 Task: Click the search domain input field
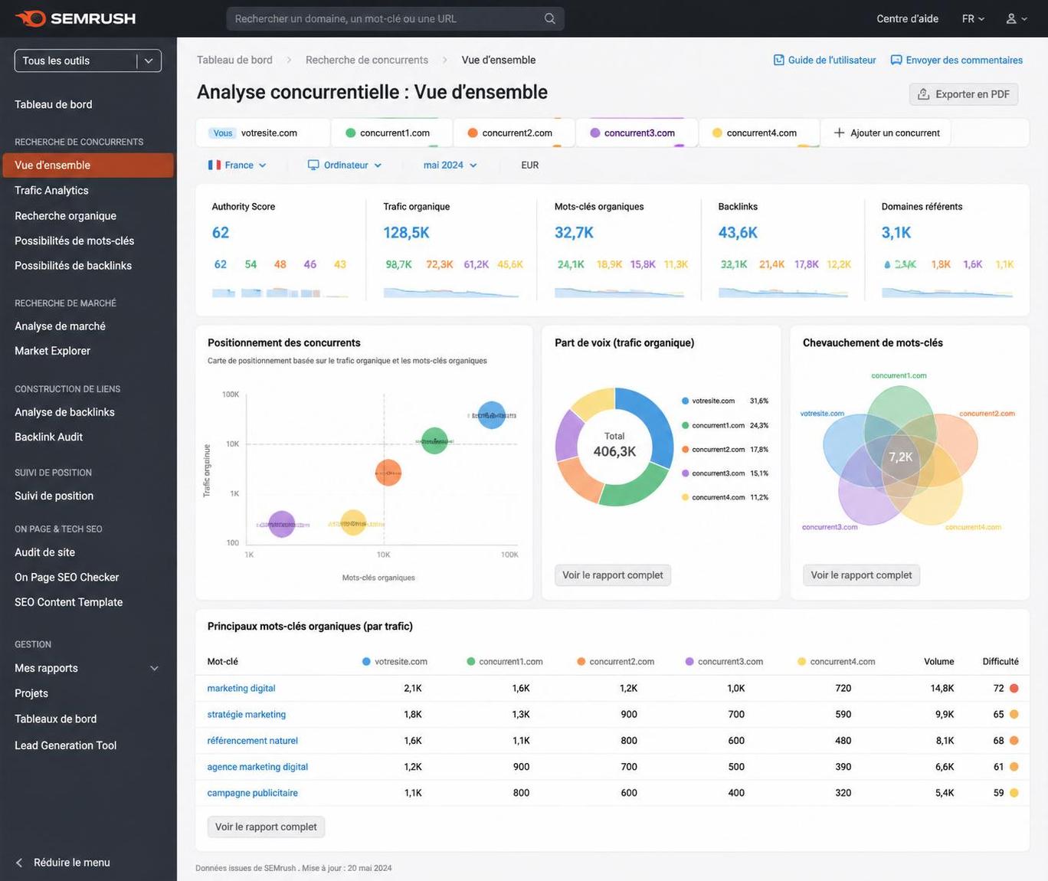395,18
